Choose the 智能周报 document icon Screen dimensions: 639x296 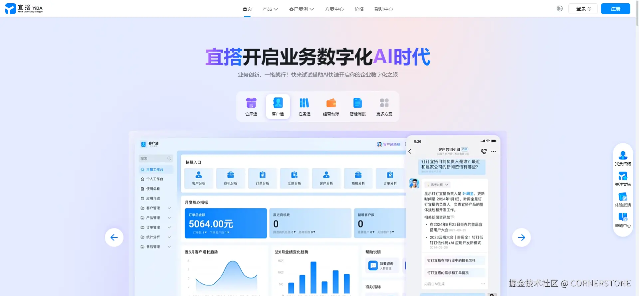tap(358, 103)
